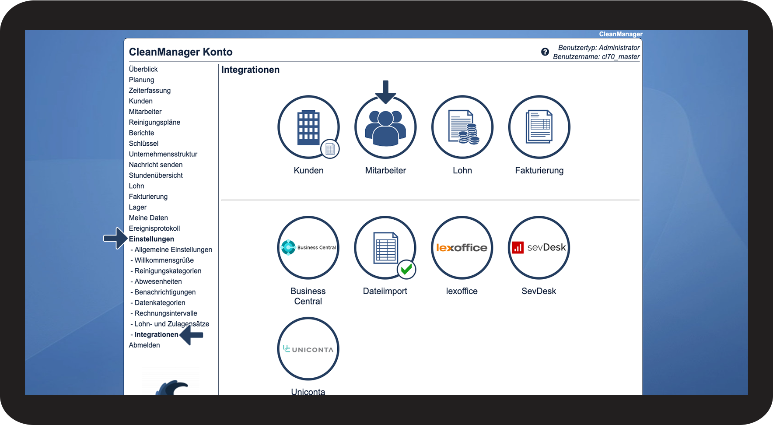Open the Uniconta integration logo
The width and height of the screenshot is (773, 425).
[x=308, y=349]
